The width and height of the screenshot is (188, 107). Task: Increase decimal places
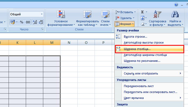[x=35, y=22]
